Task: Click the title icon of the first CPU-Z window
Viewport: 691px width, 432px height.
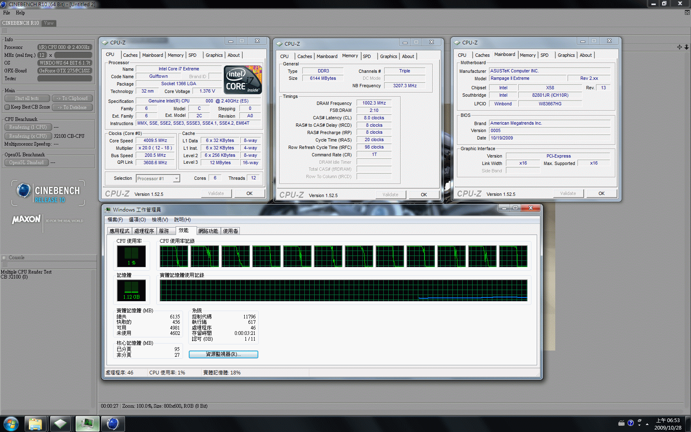Action: [105, 42]
